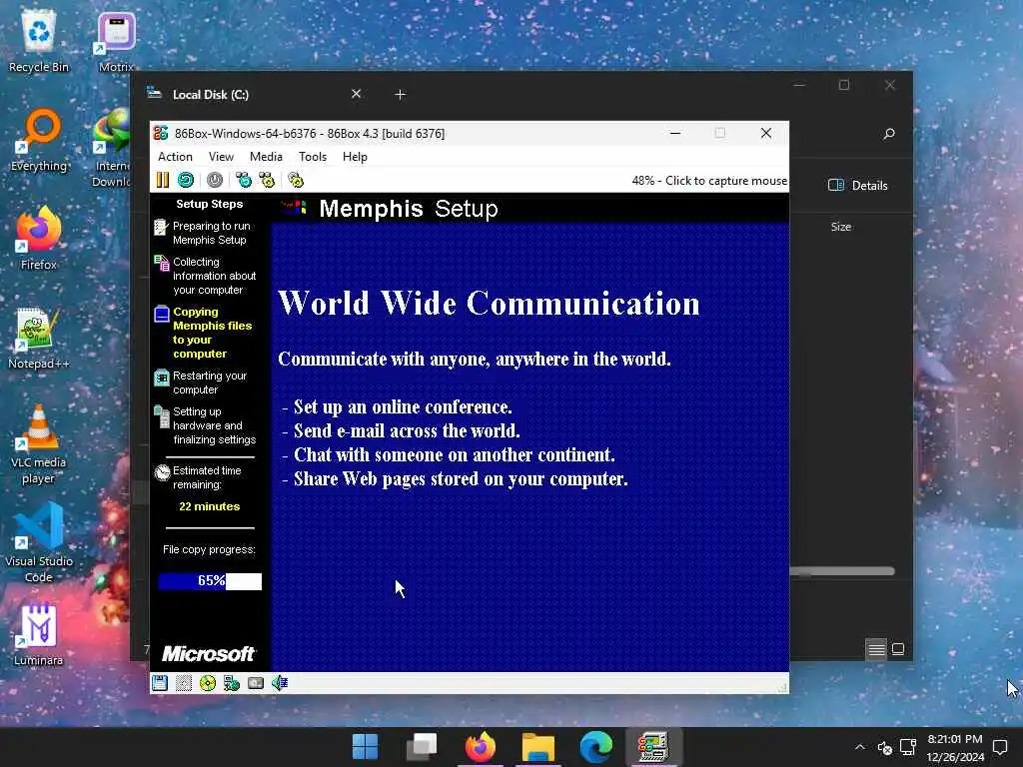Open Task View from the taskbar
This screenshot has height=767, width=1023.
click(x=423, y=747)
